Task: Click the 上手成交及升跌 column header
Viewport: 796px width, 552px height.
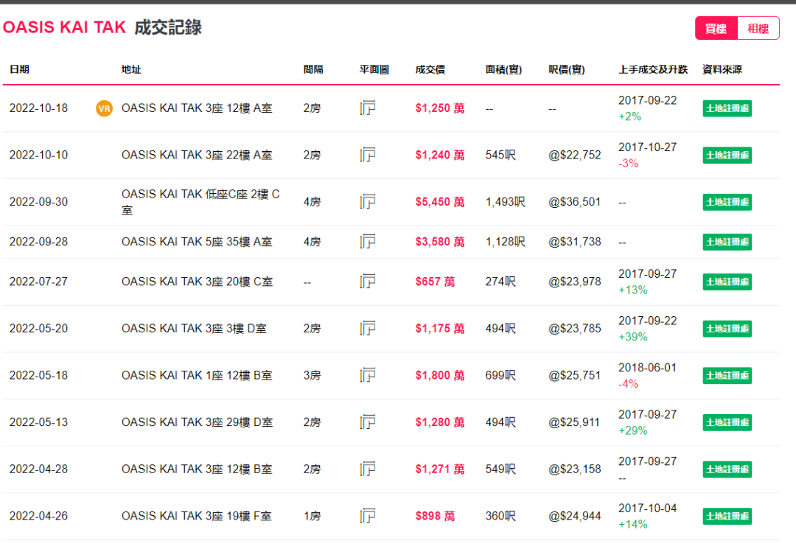Action: click(653, 69)
